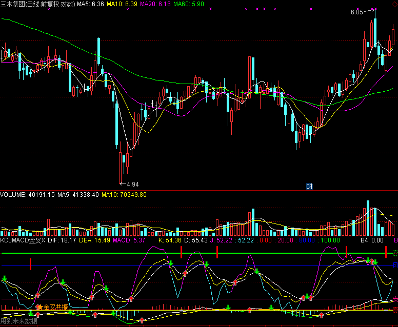This screenshot has width=398, height=327.
Task: Click the volume MA5: 41338.40 value
Action: click(x=78, y=195)
